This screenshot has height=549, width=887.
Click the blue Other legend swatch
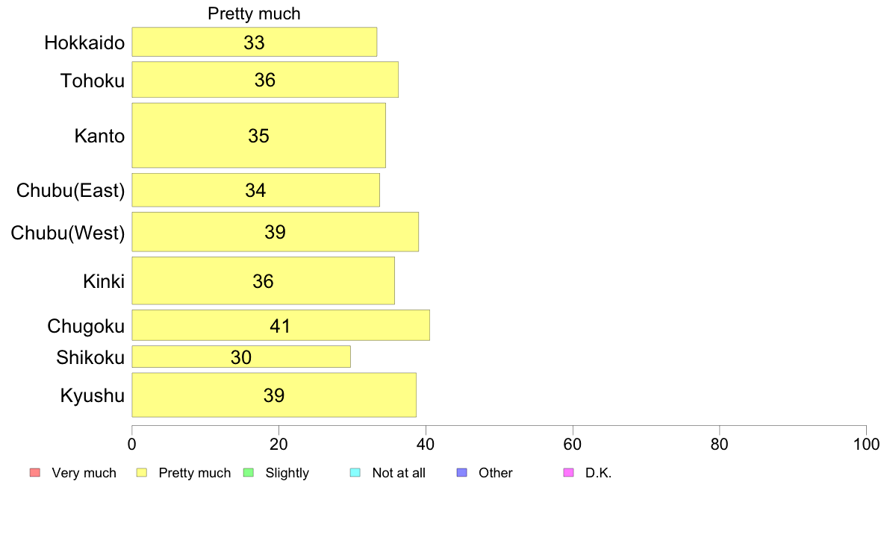click(461, 473)
